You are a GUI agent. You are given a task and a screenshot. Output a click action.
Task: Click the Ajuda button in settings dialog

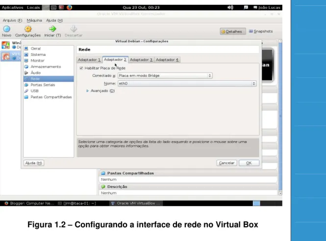coord(34,163)
